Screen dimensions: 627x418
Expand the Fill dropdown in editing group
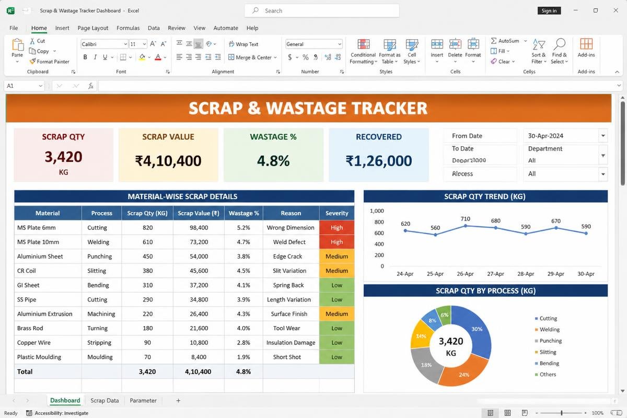[x=509, y=51]
